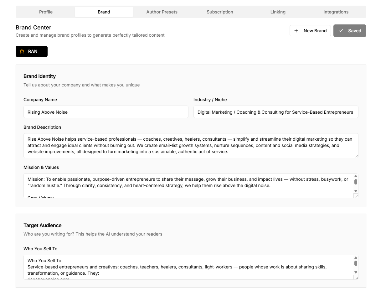The height and width of the screenshot is (291, 386).
Task: Select the RAN brand profile
Action: pyautogui.click(x=32, y=51)
